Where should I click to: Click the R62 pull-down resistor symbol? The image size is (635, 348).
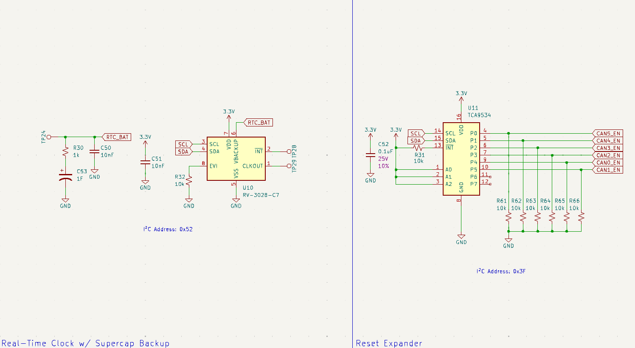[523, 216]
